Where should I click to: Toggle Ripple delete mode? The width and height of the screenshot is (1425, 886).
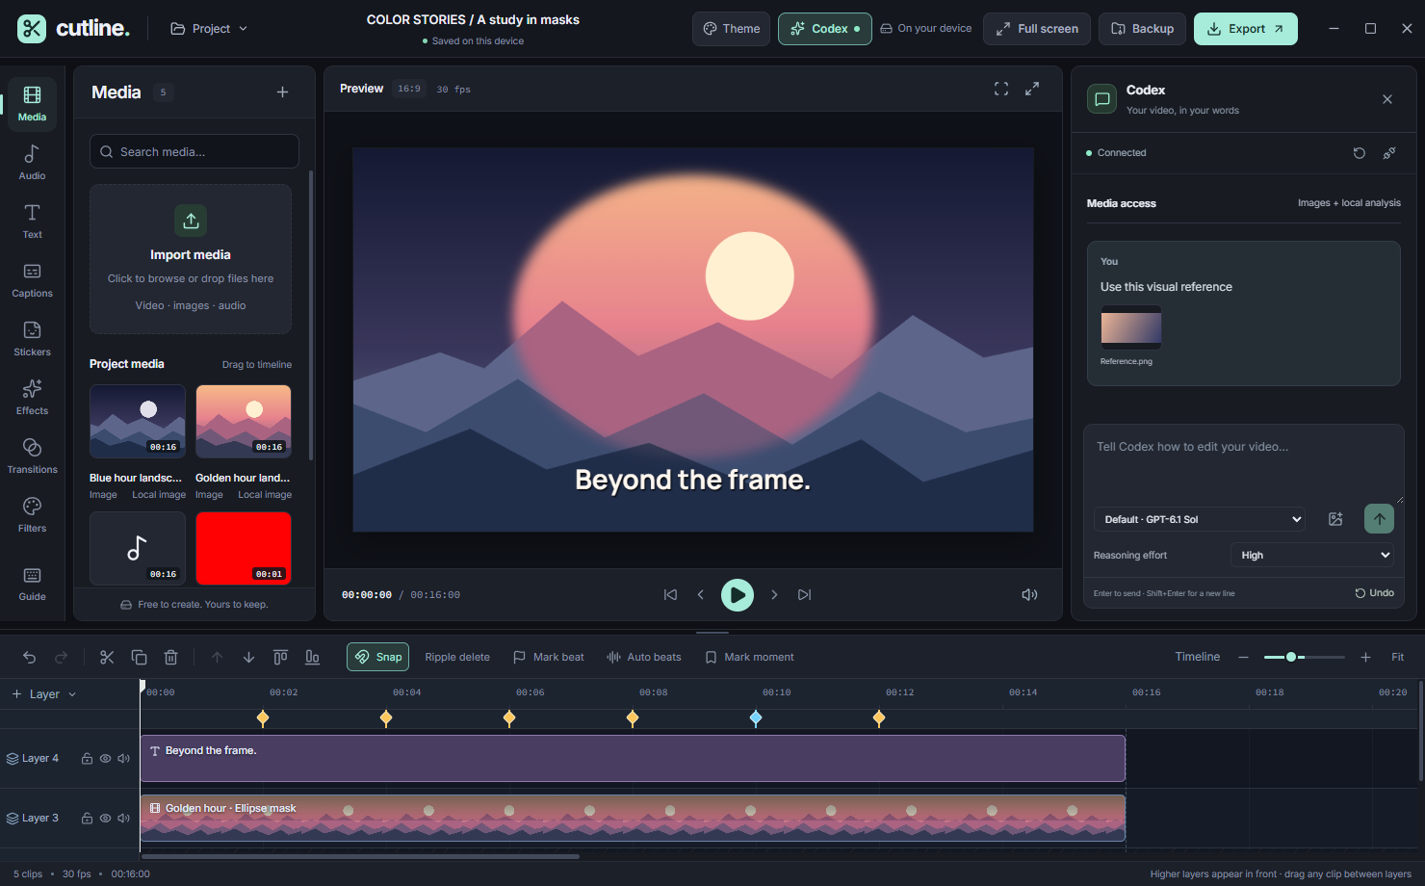pyautogui.click(x=457, y=657)
